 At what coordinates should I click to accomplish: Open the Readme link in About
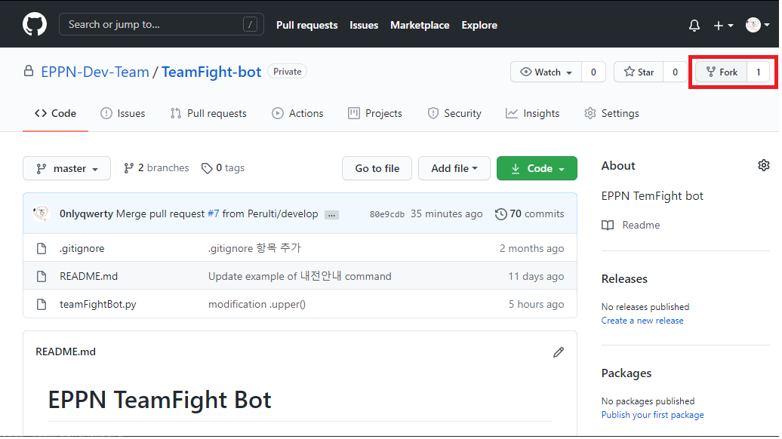[631, 226]
